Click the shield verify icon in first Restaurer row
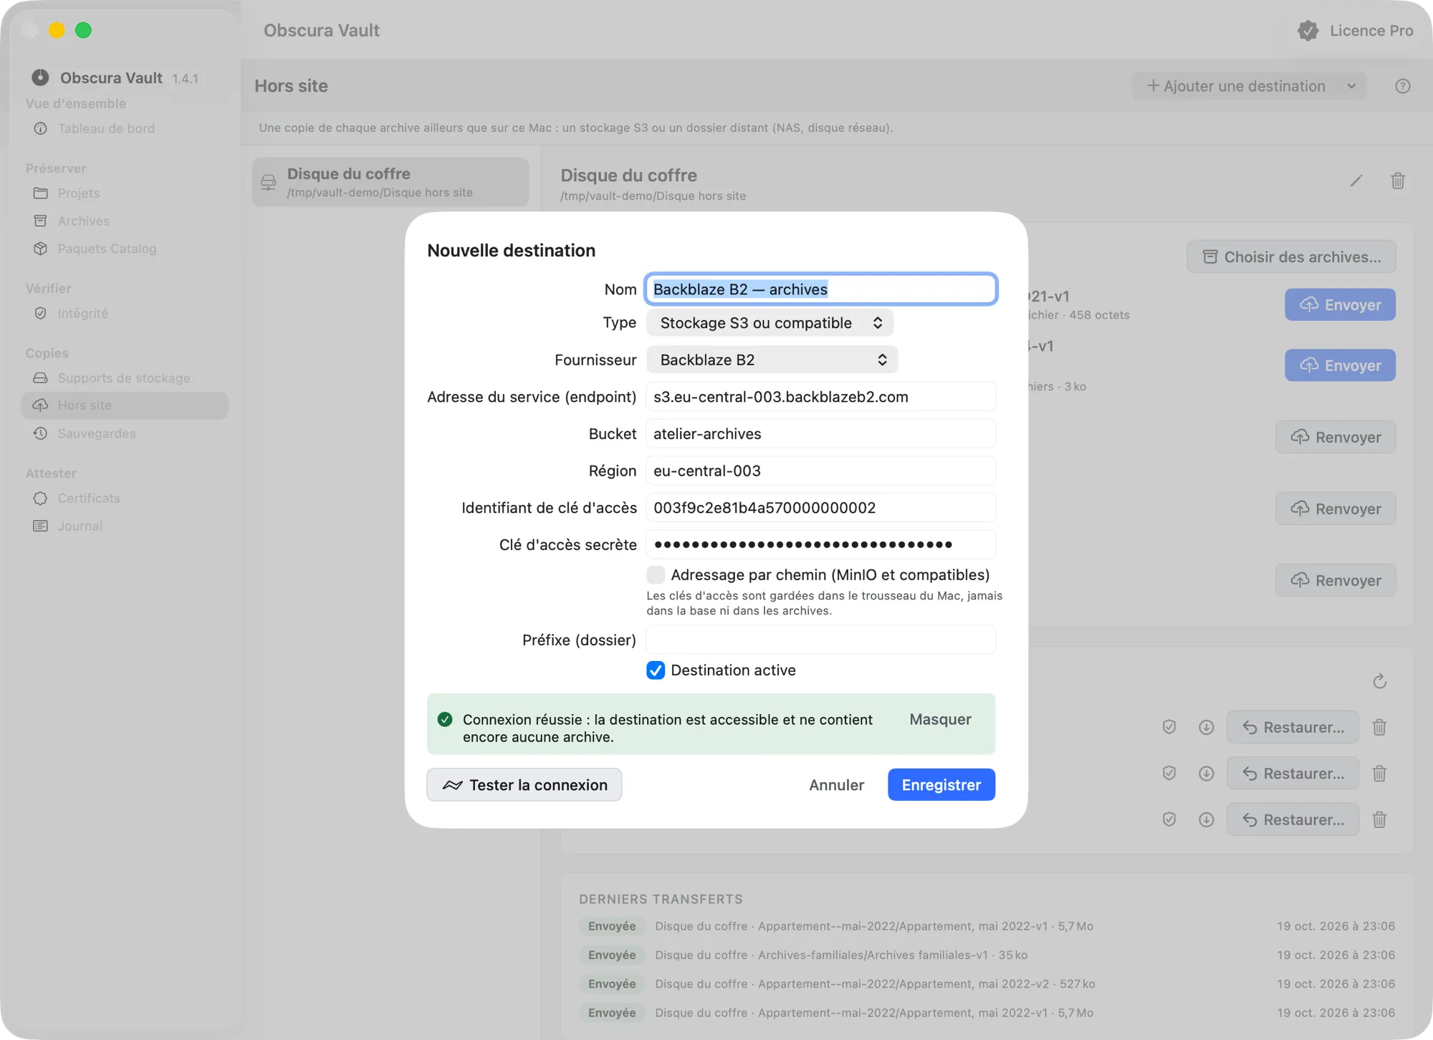Image resolution: width=1433 pixels, height=1040 pixels. 1169,727
